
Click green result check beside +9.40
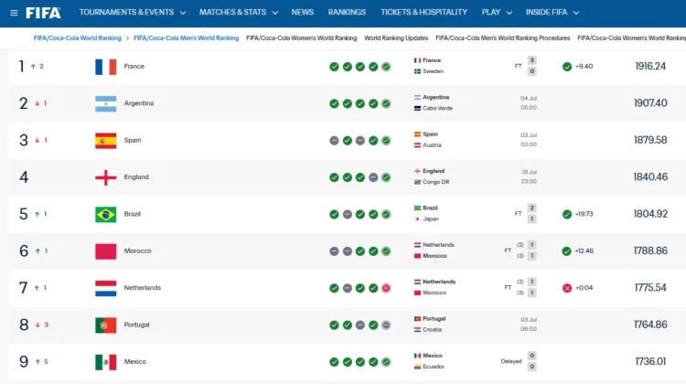click(x=566, y=67)
